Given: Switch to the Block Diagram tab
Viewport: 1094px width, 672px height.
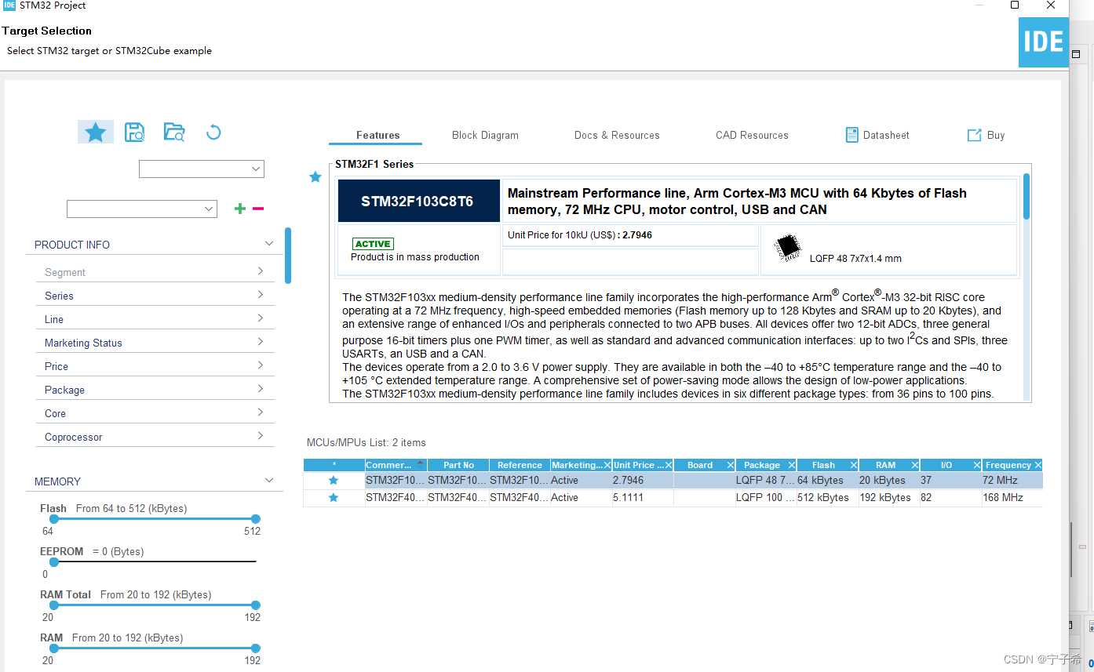Looking at the screenshot, I should (485, 135).
